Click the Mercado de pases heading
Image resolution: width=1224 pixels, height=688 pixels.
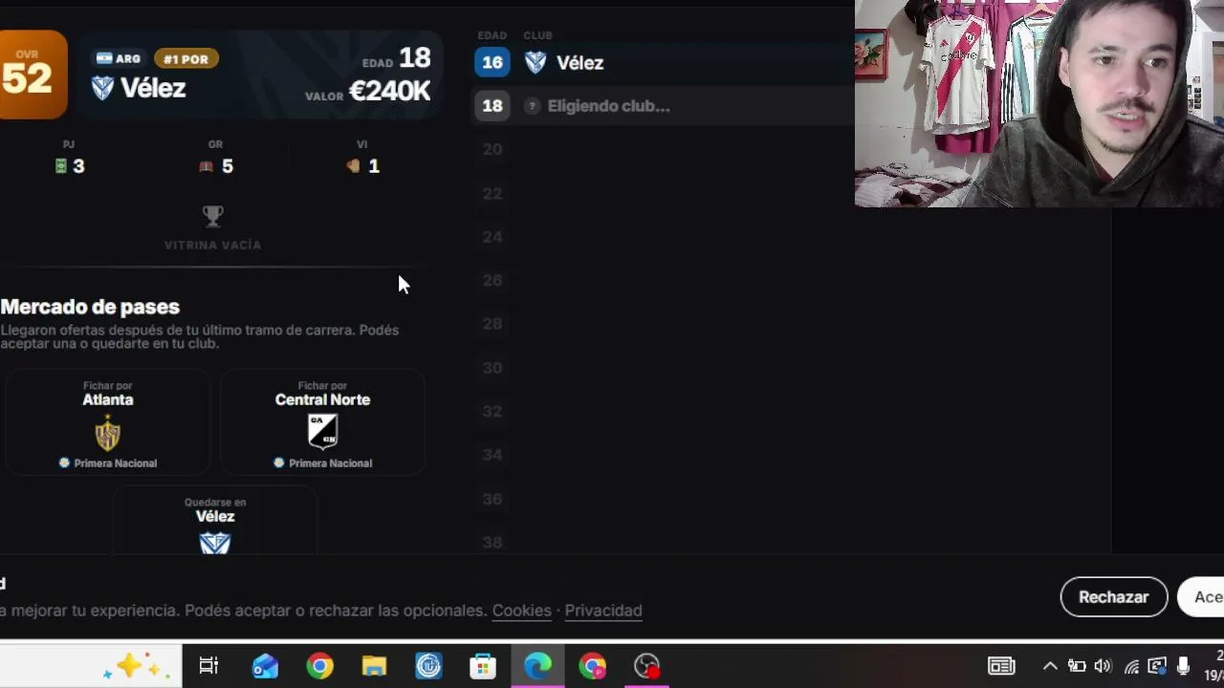tap(90, 307)
